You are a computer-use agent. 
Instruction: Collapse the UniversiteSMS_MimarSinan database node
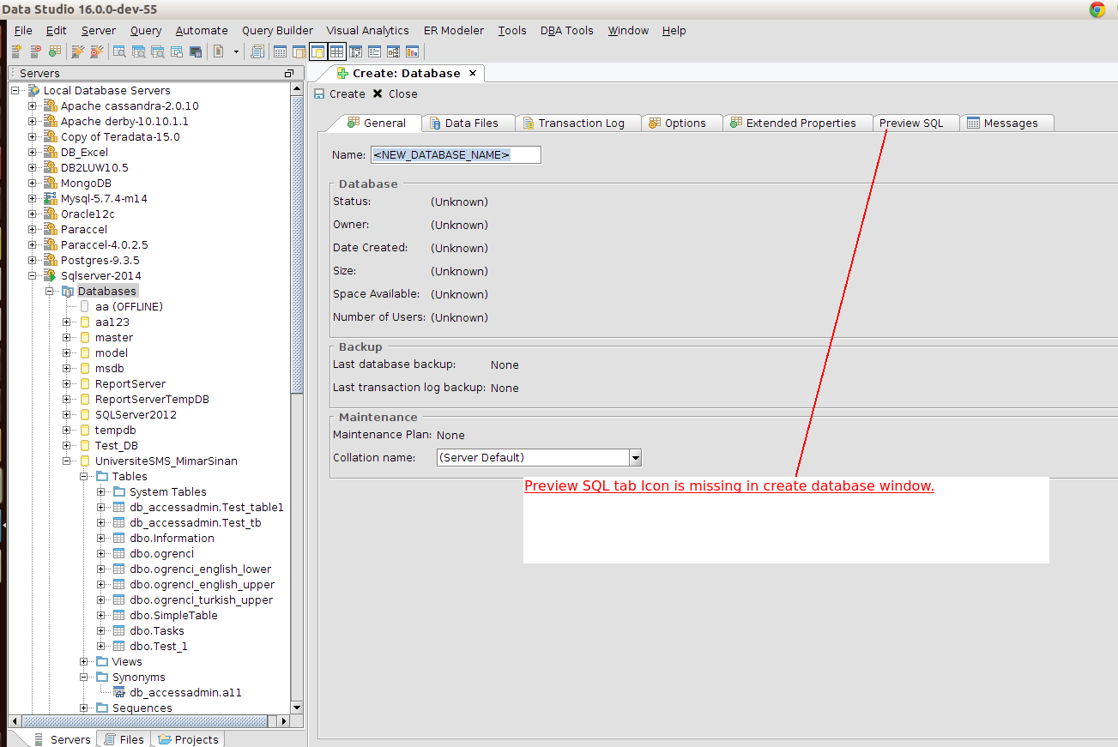(67, 461)
